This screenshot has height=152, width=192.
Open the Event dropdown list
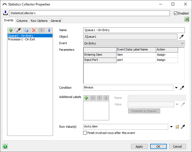[182, 43]
